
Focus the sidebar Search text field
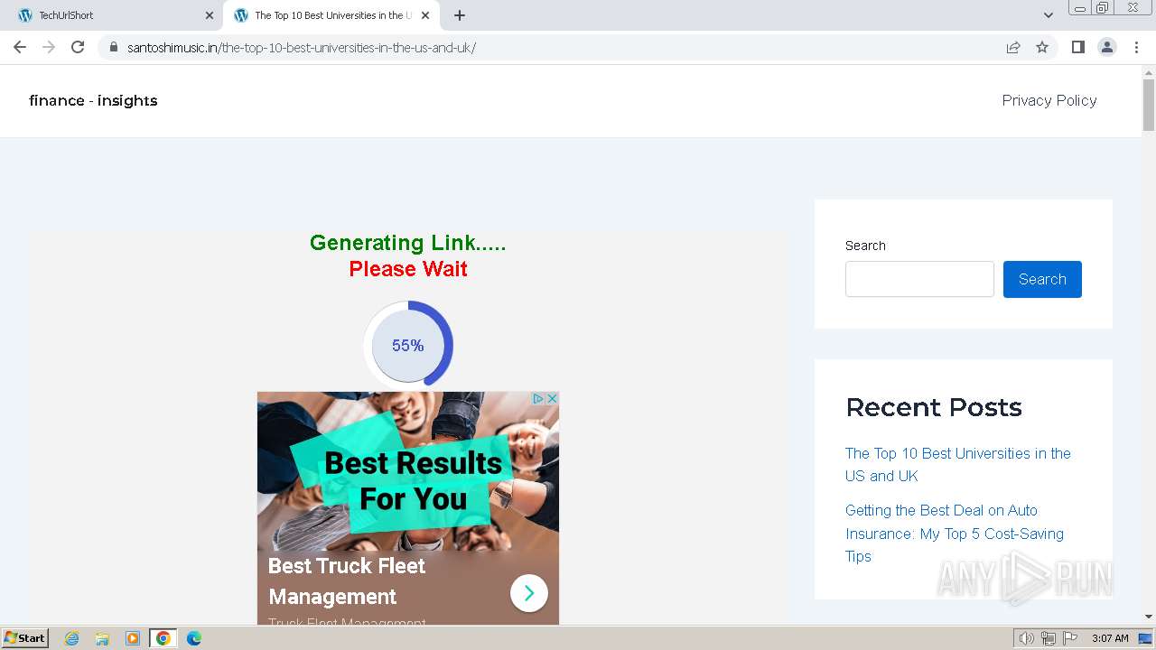coord(919,279)
